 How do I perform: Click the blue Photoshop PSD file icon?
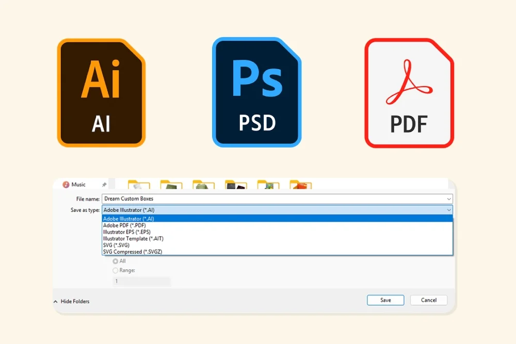256,91
